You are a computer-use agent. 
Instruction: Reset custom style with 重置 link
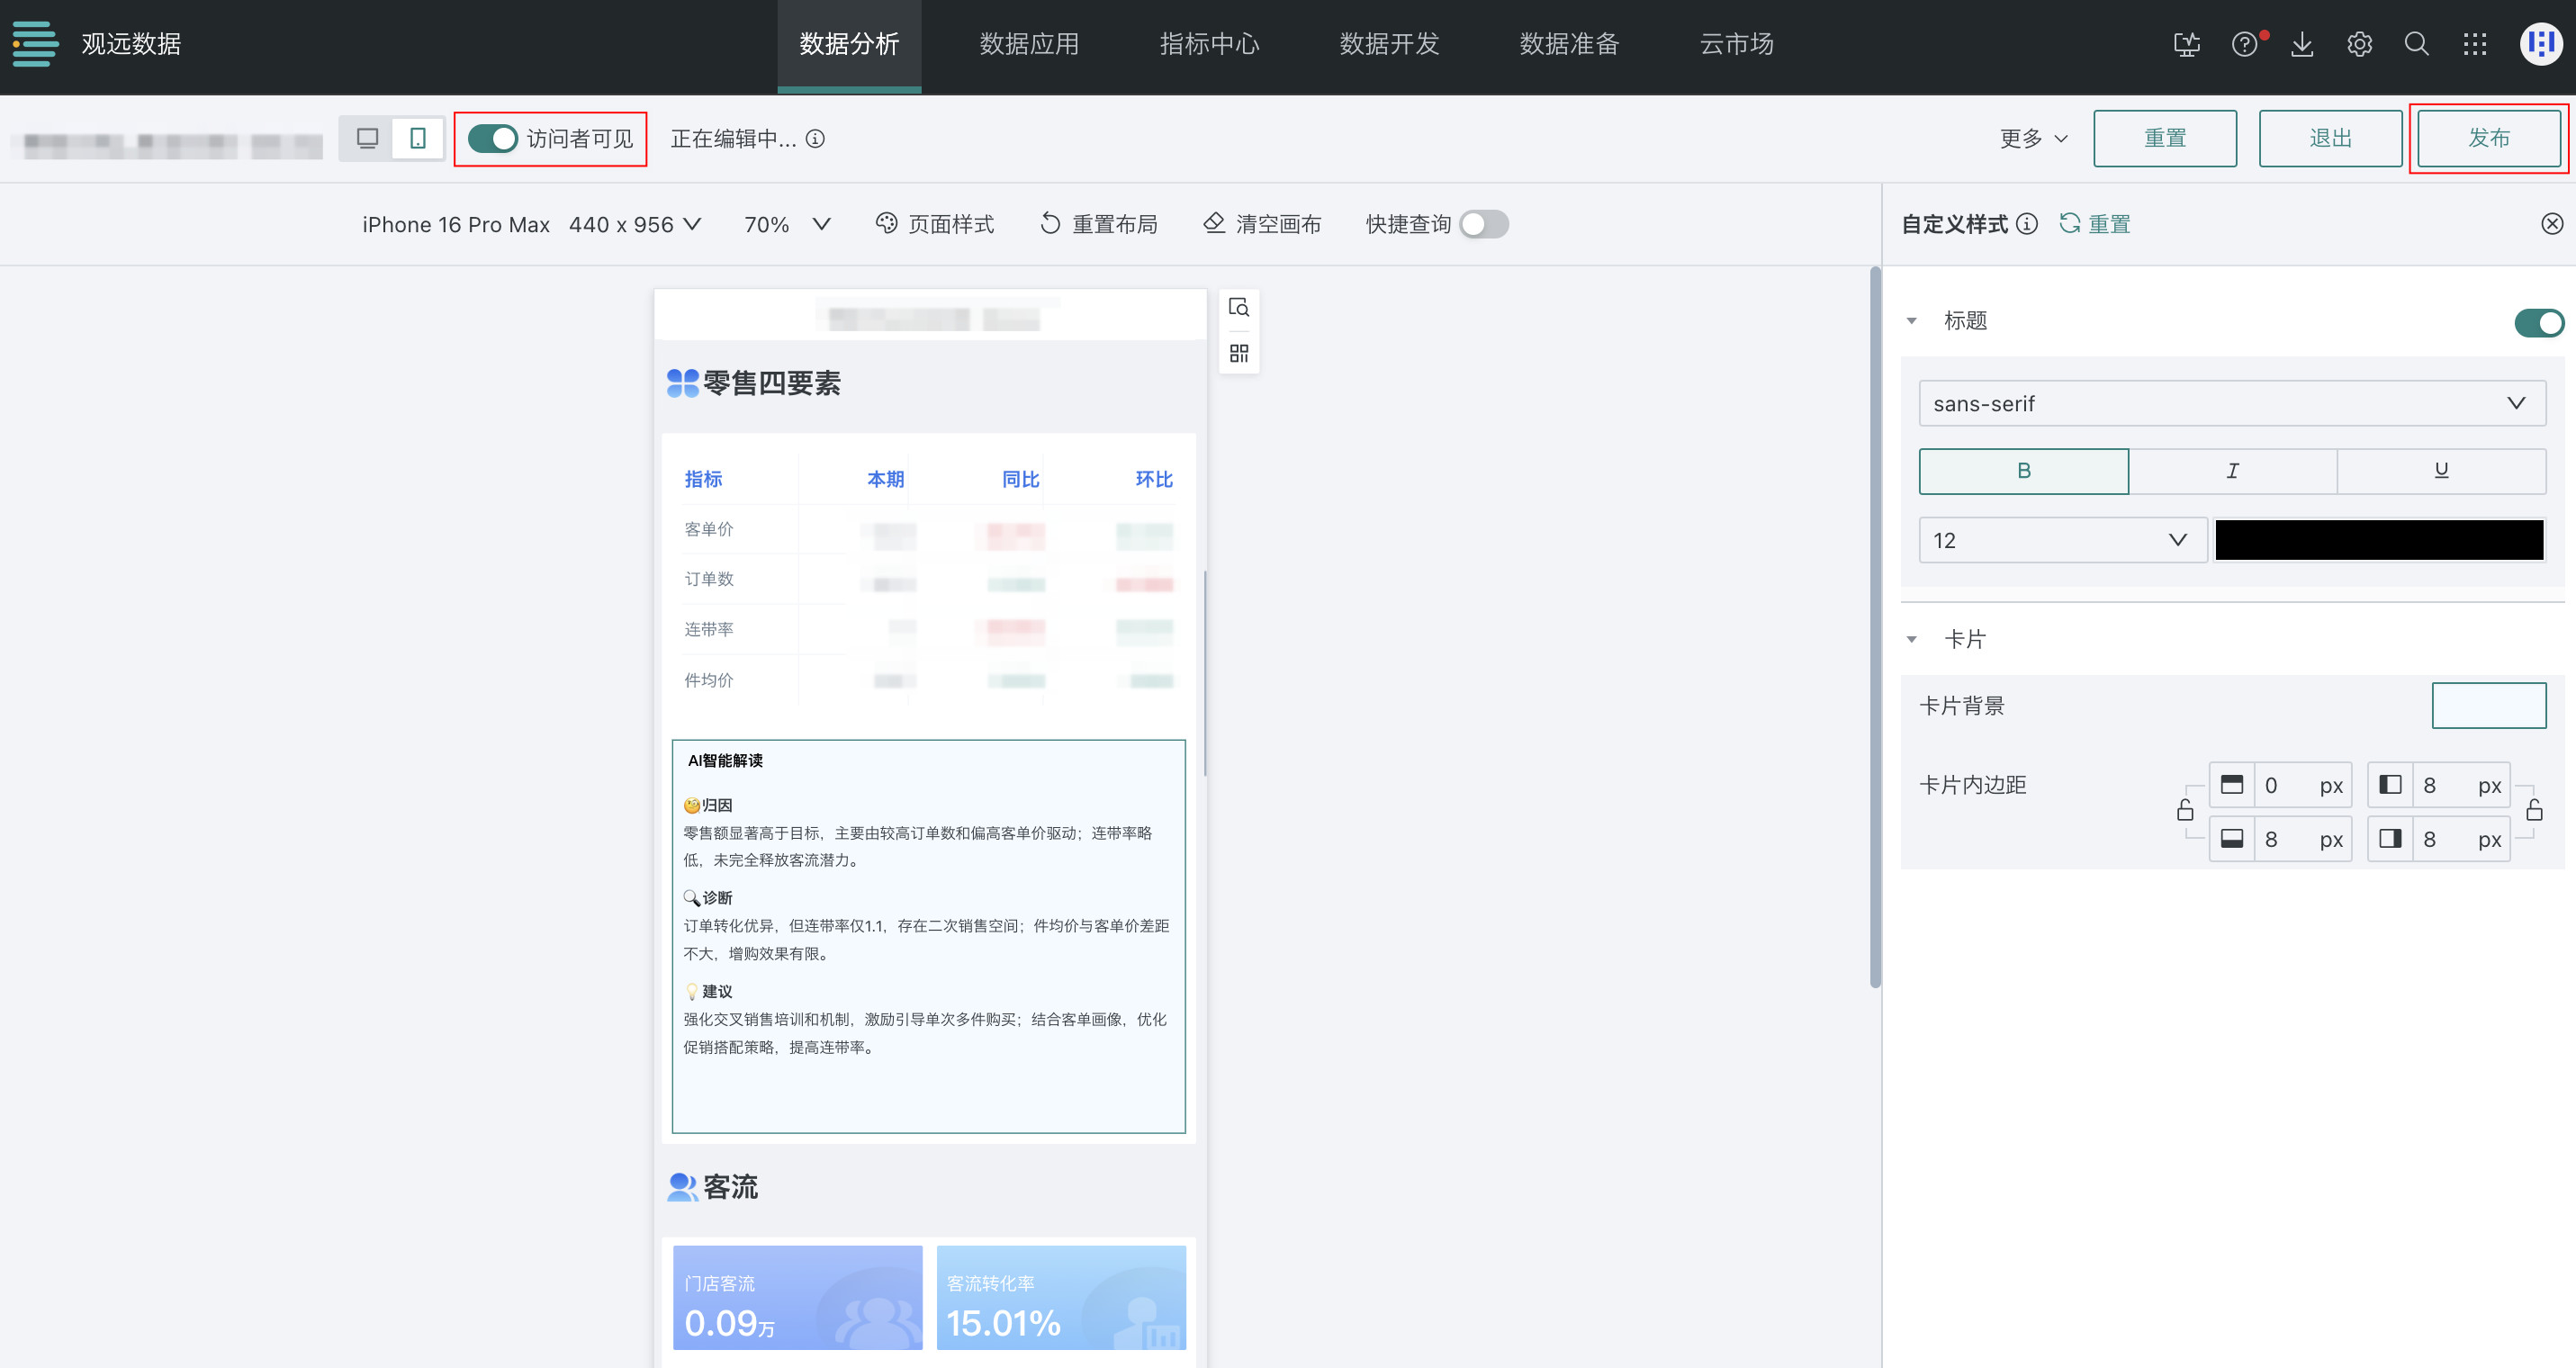click(2095, 224)
